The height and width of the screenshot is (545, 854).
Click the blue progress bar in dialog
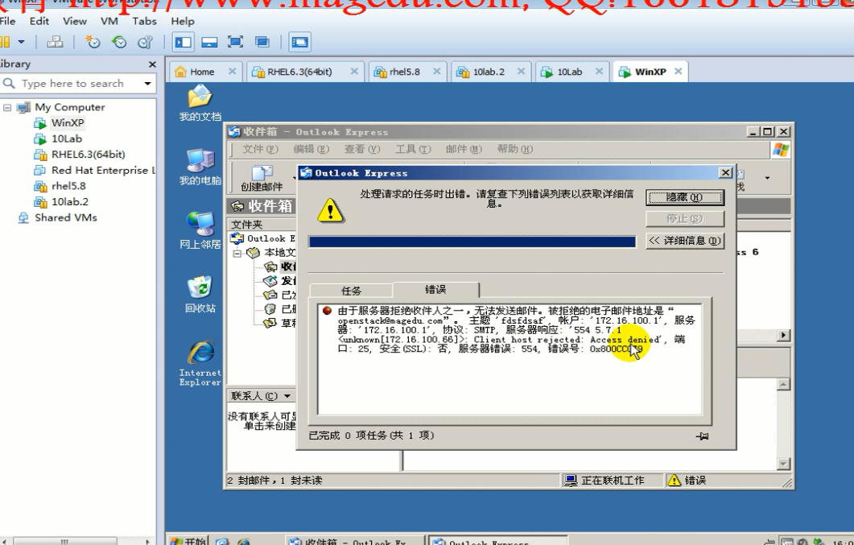[472, 242]
